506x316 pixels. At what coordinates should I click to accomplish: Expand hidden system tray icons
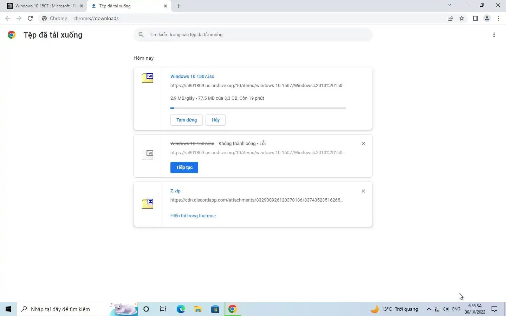click(429, 309)
